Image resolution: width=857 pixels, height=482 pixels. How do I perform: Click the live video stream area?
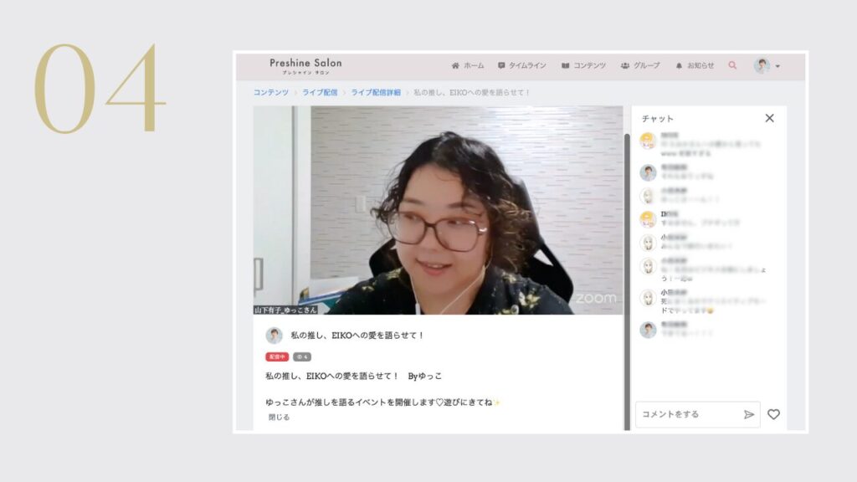click(438, 209)
